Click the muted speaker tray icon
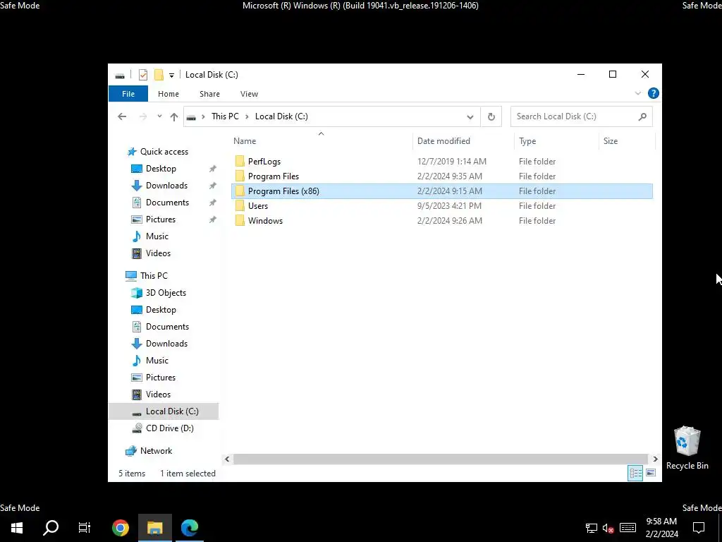The width and height of the screenshot is (722, 542). pos(608,528)
